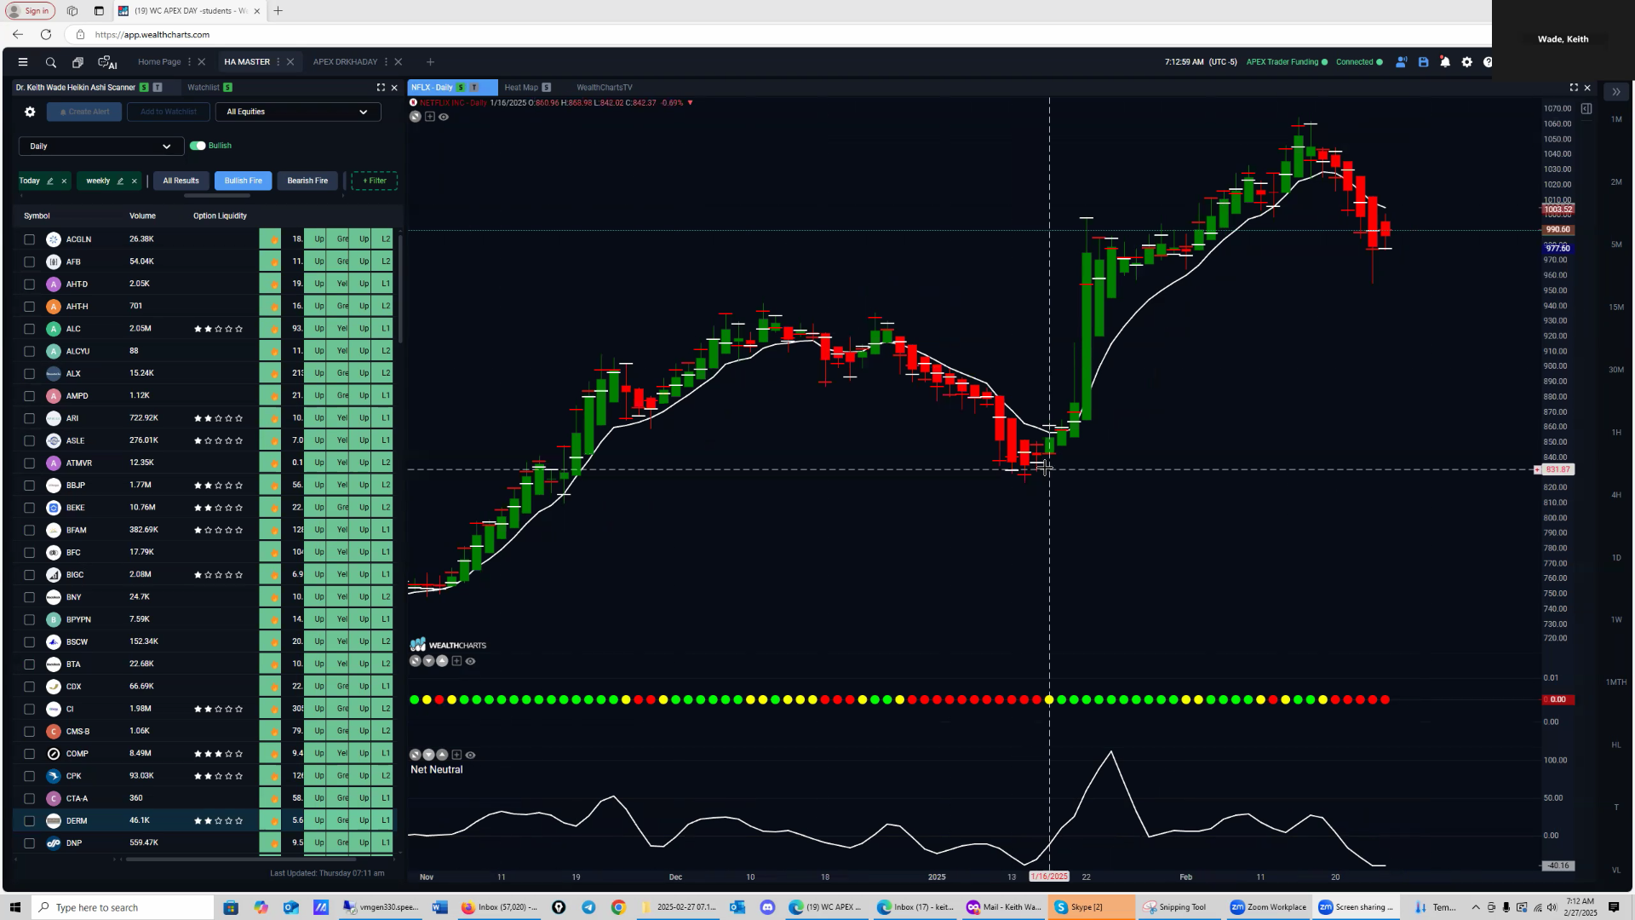This screenshot has height=920, width=1635.
Task: Select the Bullish Fire filter
Action: (x=244, y=181)
